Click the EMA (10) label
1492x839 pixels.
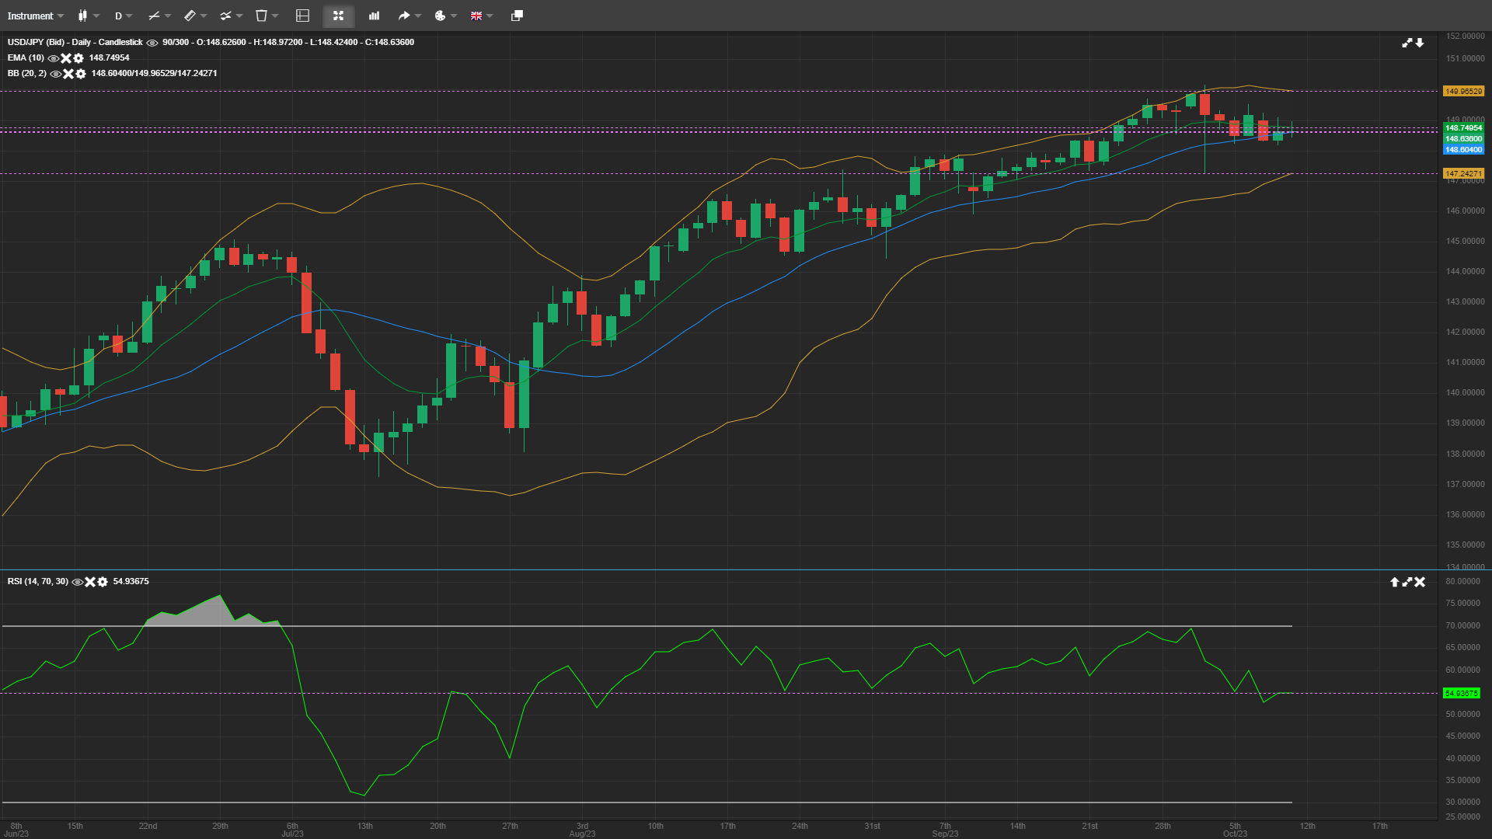pos(26,58)
